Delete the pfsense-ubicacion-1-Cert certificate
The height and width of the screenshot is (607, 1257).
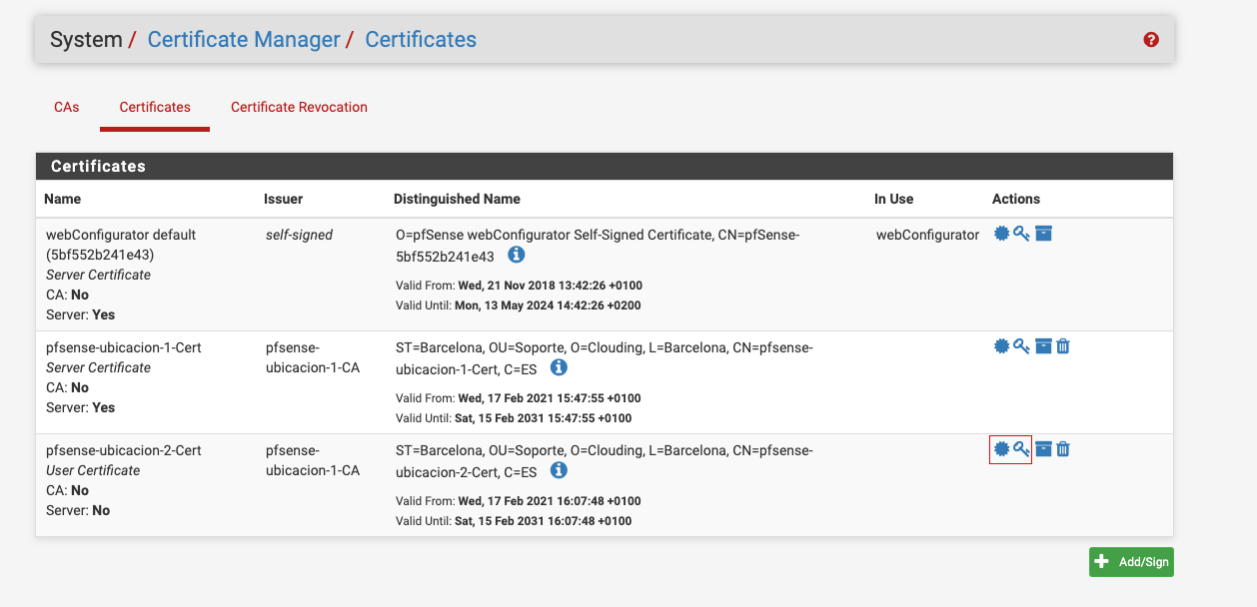point(1063,346)
